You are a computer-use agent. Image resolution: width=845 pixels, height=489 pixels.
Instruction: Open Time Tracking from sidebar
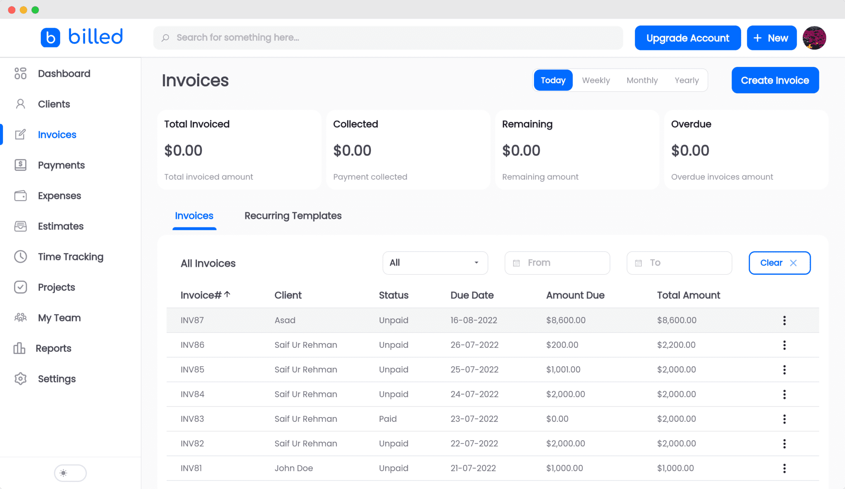point(71,257)
